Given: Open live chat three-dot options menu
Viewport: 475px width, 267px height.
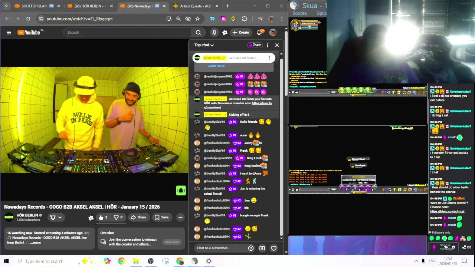Looking at the screenshot, I should click(x=267, y=45).
